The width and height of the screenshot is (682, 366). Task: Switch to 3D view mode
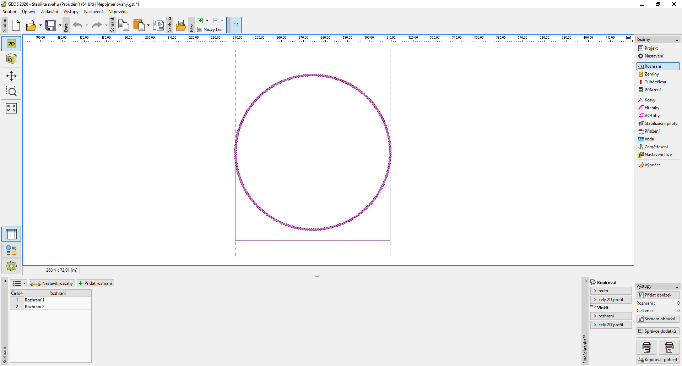tap(11, 59)
